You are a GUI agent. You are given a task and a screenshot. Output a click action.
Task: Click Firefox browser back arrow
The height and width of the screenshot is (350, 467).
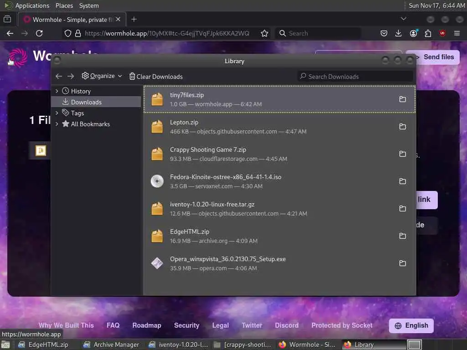[10, 33]
